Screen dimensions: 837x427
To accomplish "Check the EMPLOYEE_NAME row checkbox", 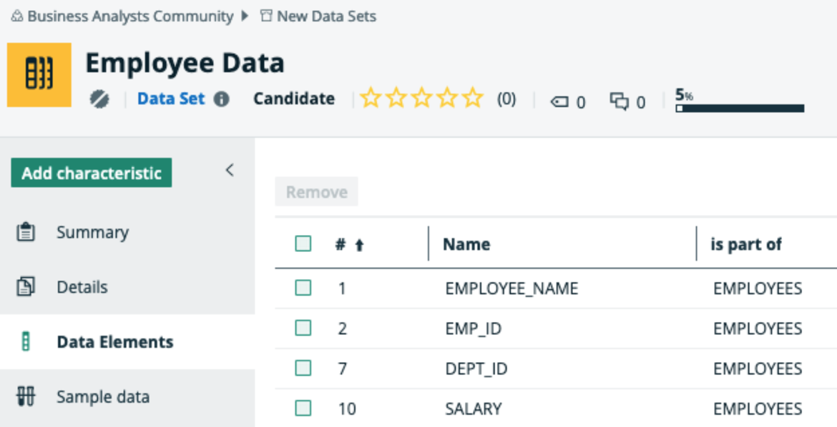I will point(302,288).
